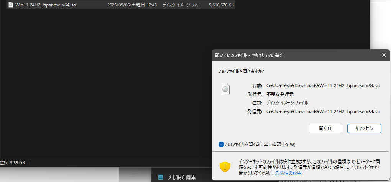
Task: Click the ISO file icon in Explorer list
Action: point(11,5)
